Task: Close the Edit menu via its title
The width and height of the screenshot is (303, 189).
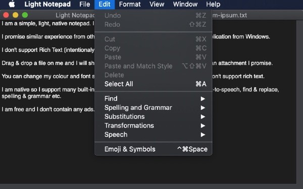Action: click(x=105, y=4)
